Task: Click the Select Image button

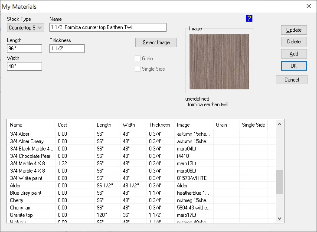Action: click(x=156, y=42)
